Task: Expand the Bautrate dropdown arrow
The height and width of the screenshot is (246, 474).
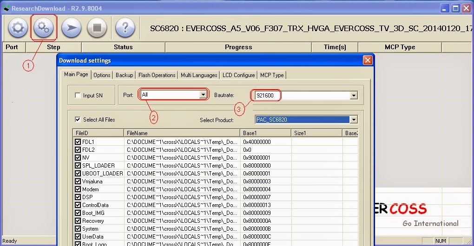Action: pyautogui.click(x=354, y=96)
